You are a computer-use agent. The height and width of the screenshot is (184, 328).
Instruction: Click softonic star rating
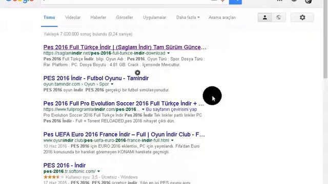(53, 177)
